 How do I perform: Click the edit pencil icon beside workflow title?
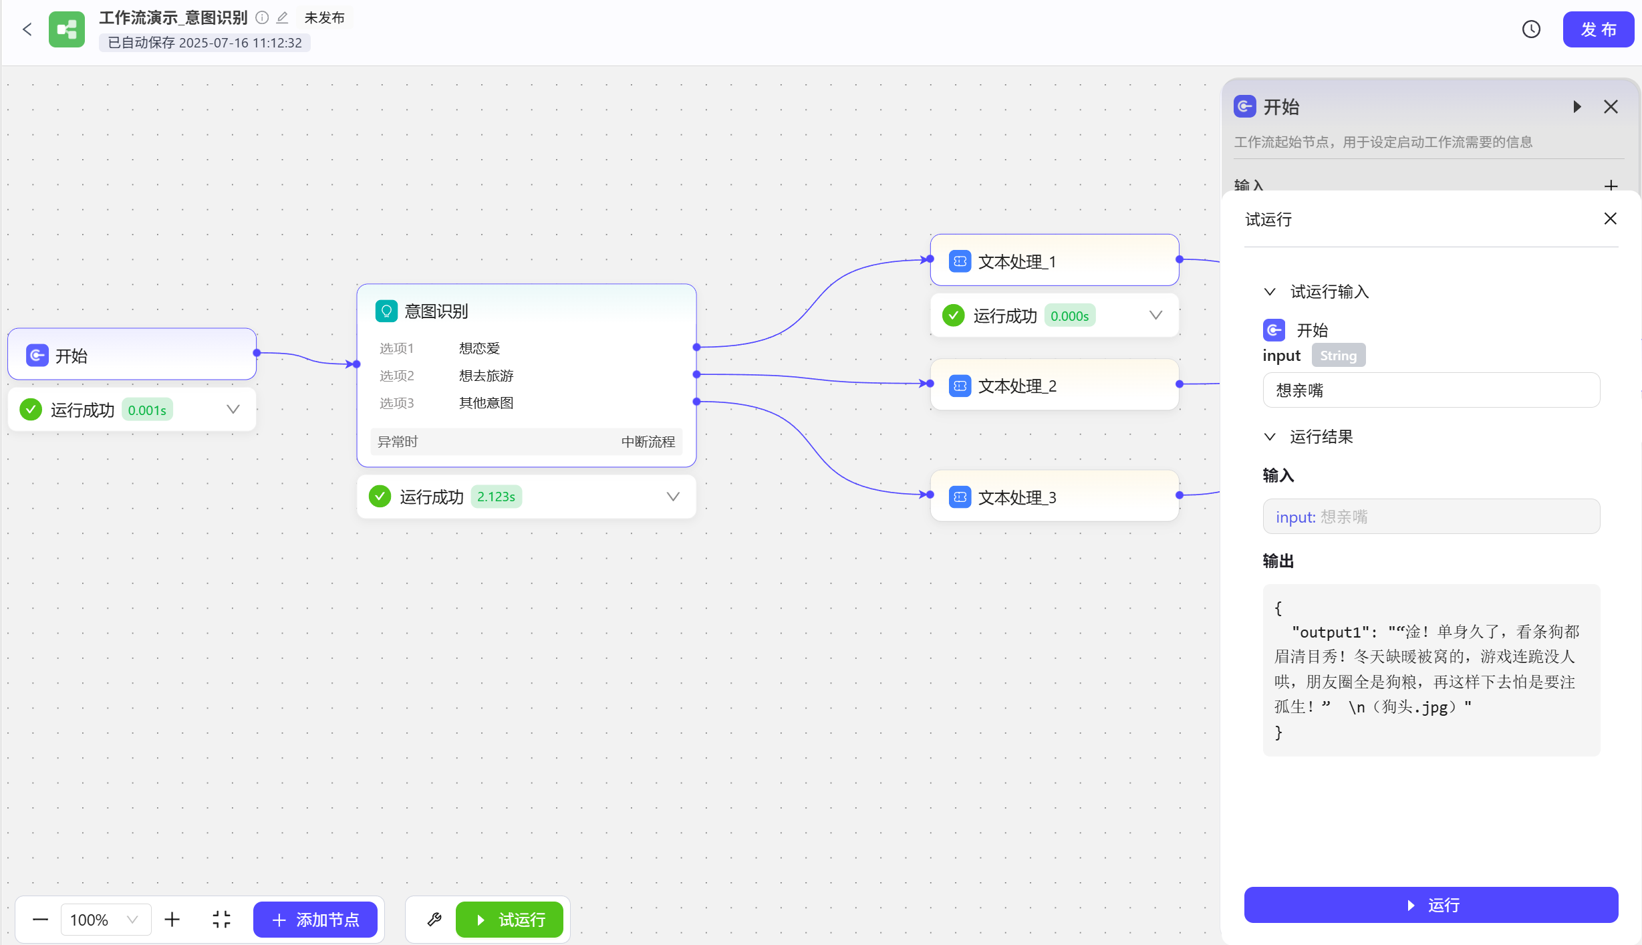[x=282, y=18]
